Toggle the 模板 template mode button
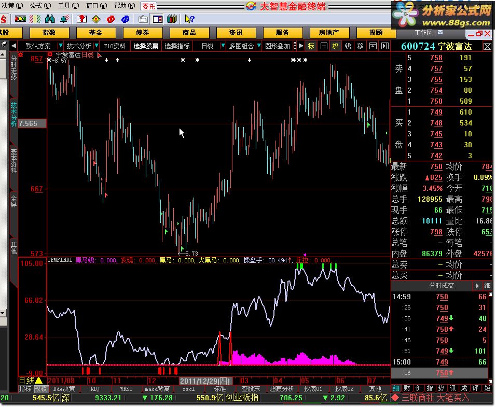This screenshot has width=496, height=407. pyautogui.click(x=40, y=389)
